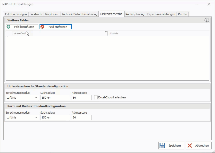The image size is (215, 153).
Task: Switch to the Experteneinstellungen tab
Action: pos(161,14)
